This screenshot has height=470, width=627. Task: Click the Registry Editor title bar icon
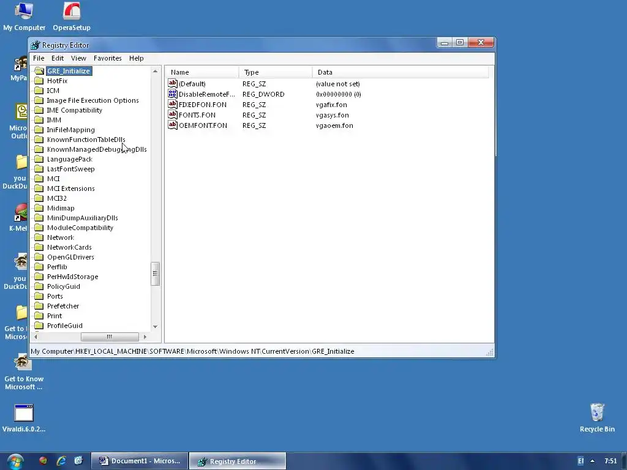click(35, 45)
